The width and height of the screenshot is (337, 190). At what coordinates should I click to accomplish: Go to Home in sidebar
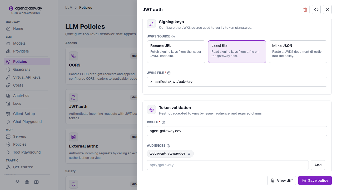[27, 28]
